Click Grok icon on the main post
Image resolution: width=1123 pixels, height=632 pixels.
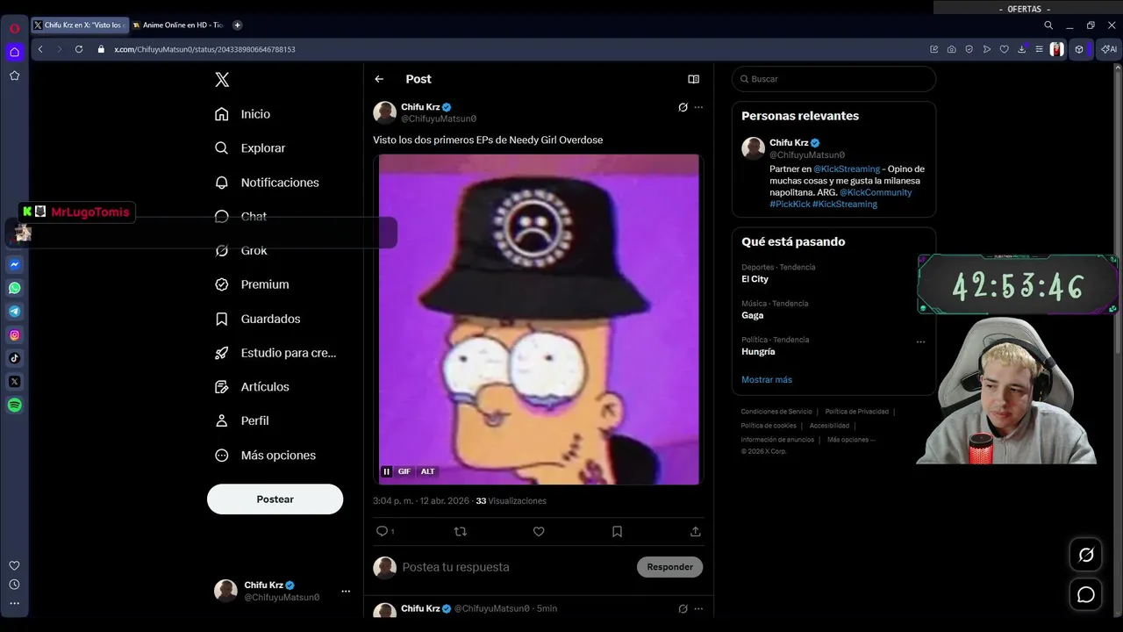point(683,107)
